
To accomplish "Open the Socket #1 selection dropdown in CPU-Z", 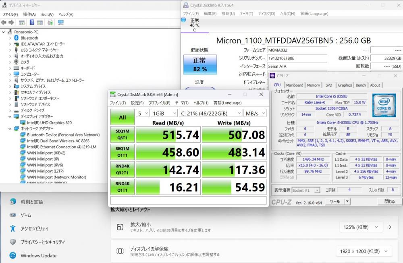I will [306, 190].
